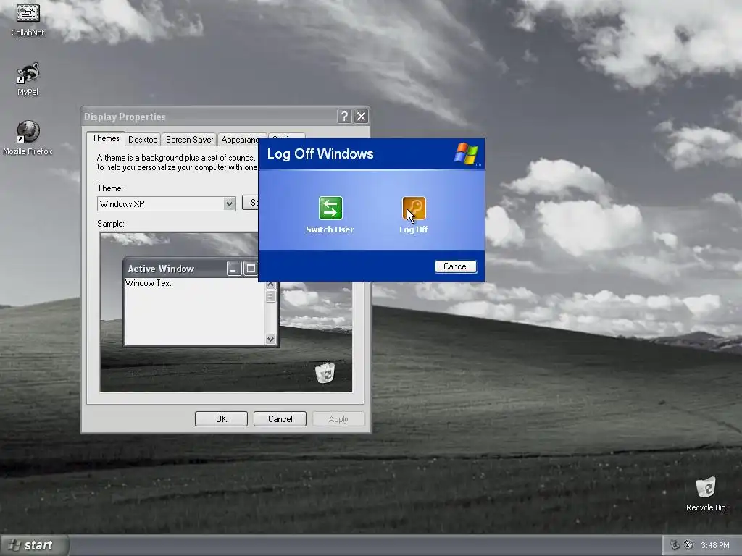This screenshot has height=556, width=742.
Task: Click the recycle bin in the theme sample preview
Action: tap(325, 373)
